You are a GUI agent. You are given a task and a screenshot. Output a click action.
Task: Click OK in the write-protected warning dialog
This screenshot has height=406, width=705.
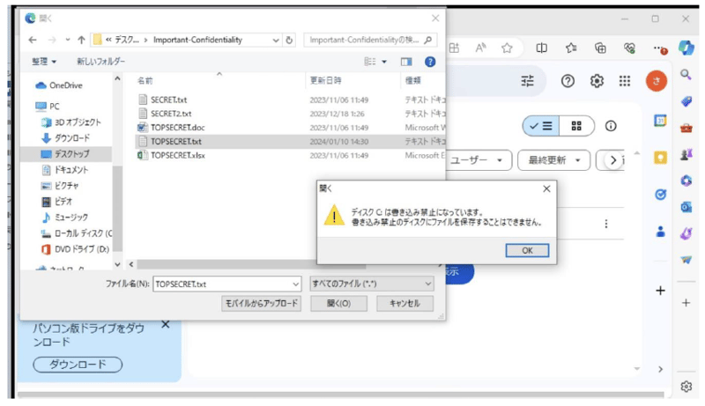click(x=527, y=250)
